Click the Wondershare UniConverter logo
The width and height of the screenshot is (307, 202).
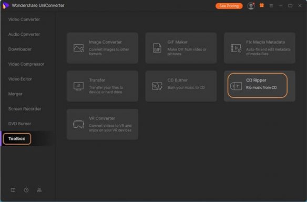tap(5, 5)
